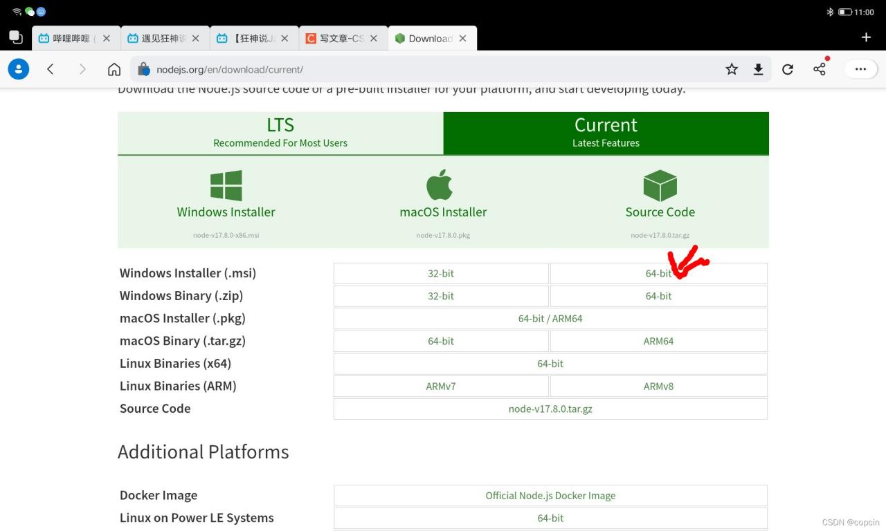Open the tab switcher overview icon

coord(16,37)
